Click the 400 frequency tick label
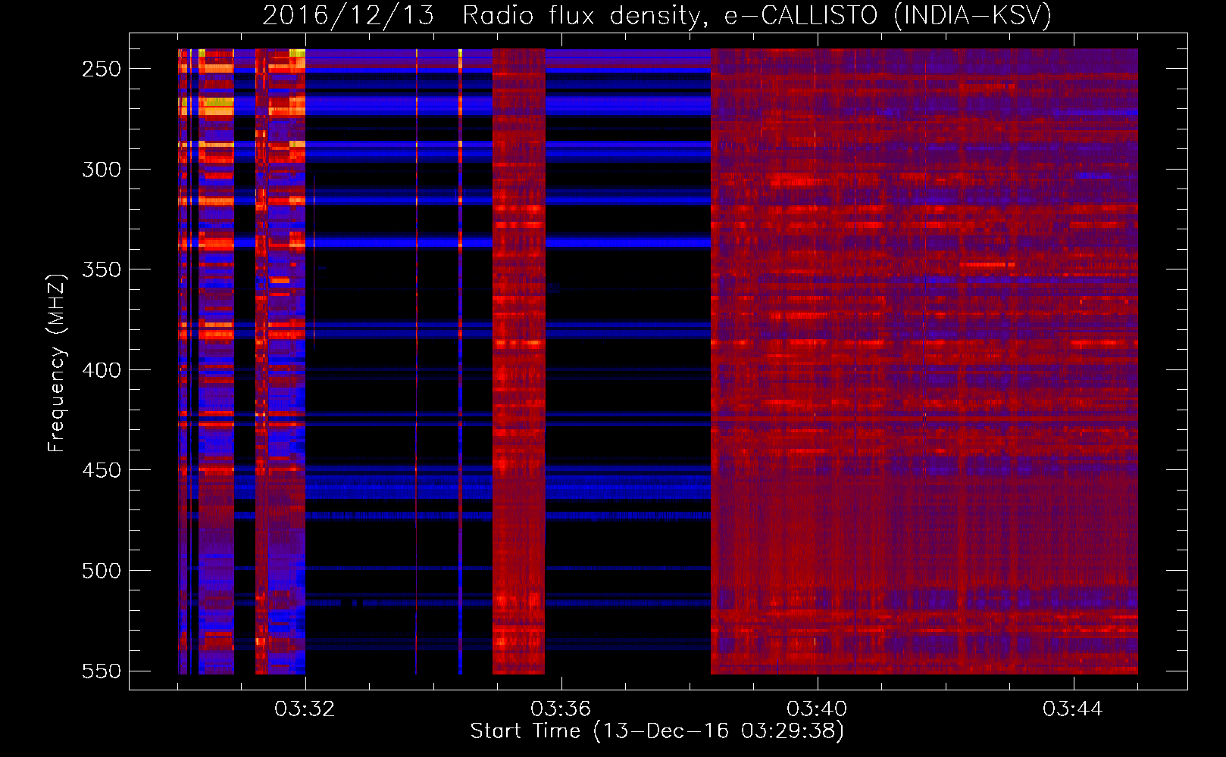Image resolution: width=1226 pixels, height=757 pixels. point(102,370)
